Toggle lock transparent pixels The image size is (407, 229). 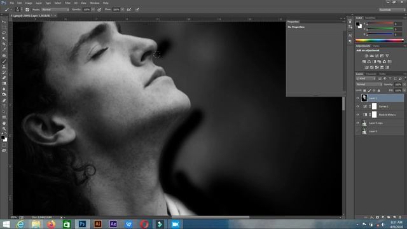coord(364,90)
